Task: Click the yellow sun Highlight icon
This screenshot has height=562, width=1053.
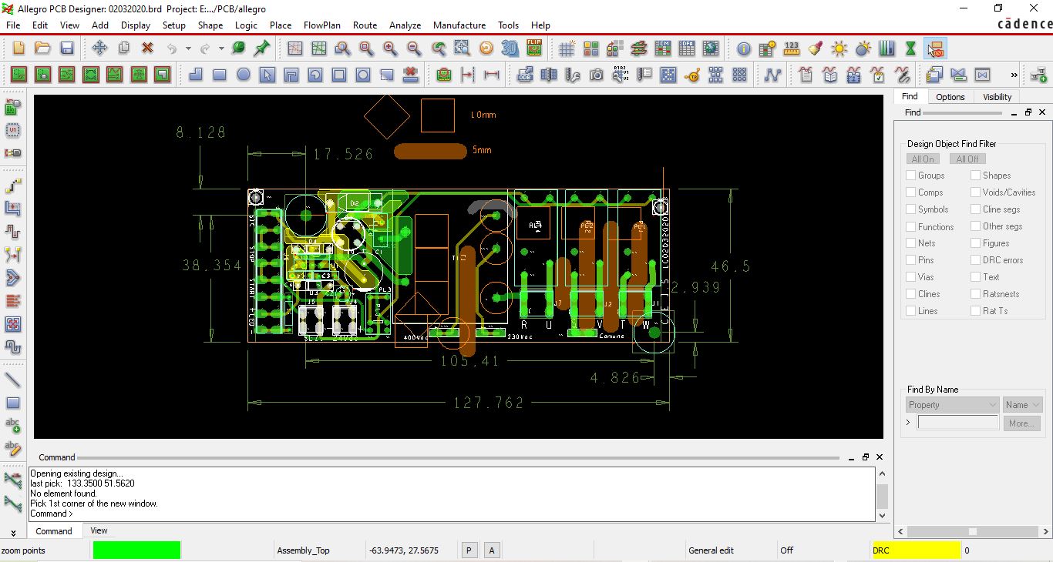Action: (839, 49)
